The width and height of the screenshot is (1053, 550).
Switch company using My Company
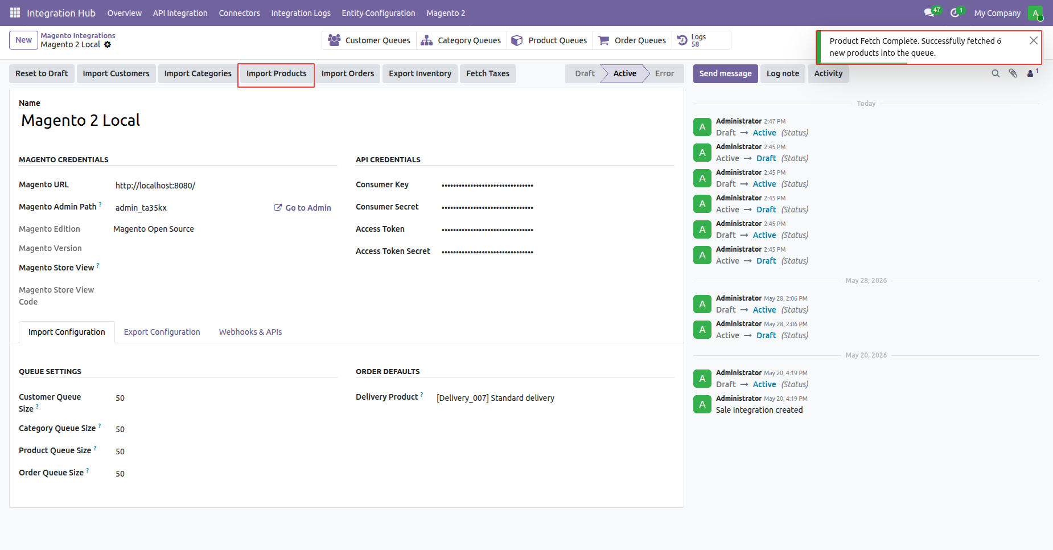click(x=997, y=13)
